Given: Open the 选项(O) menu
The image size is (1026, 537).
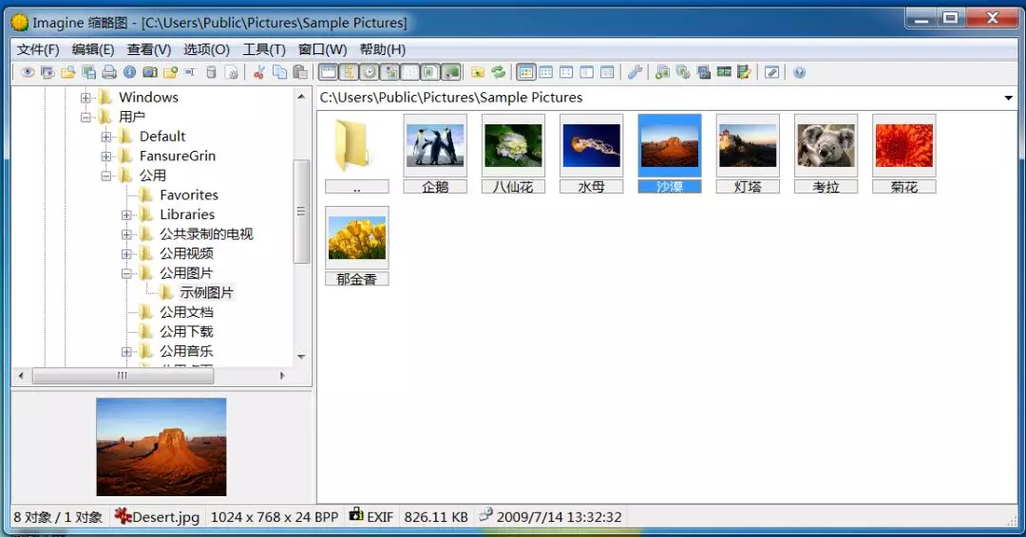Looking at the screenshot, I should tap(206, 49).
